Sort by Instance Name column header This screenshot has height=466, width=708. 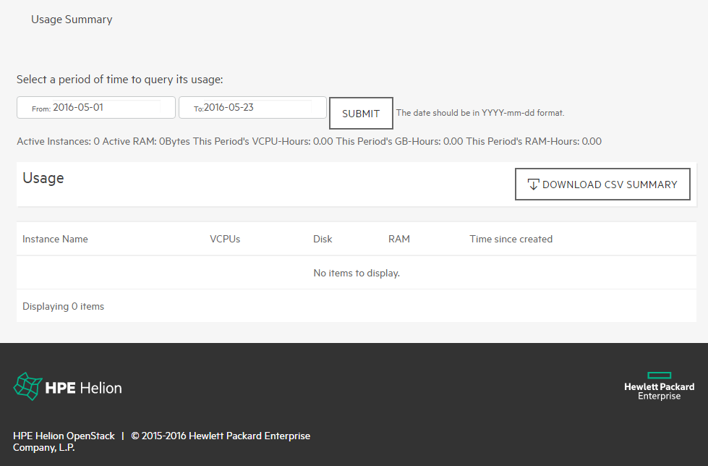[55, 239]
